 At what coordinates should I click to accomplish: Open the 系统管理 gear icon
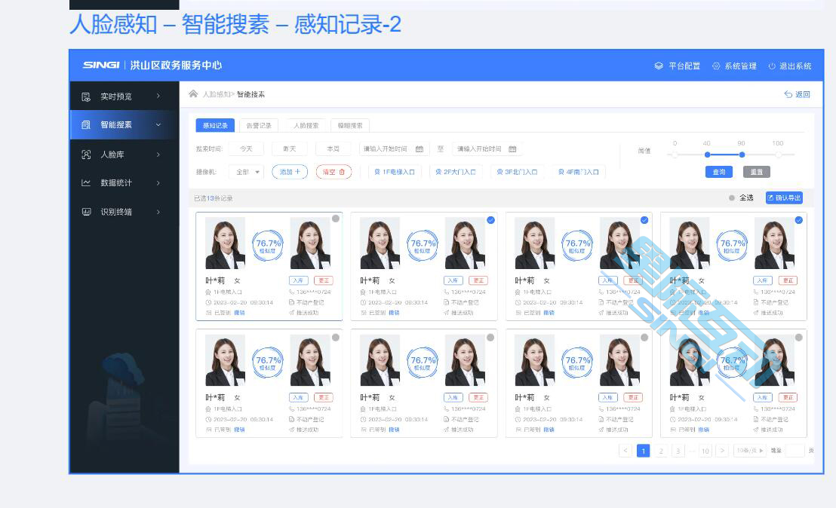(x=716, y=66)
